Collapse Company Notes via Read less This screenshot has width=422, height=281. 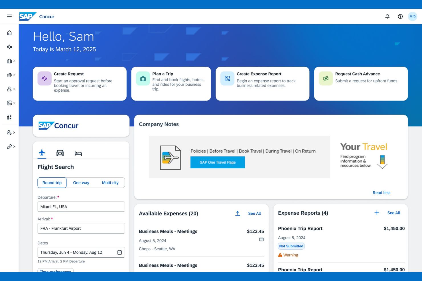pyautogui.click(x=382, y=192)
